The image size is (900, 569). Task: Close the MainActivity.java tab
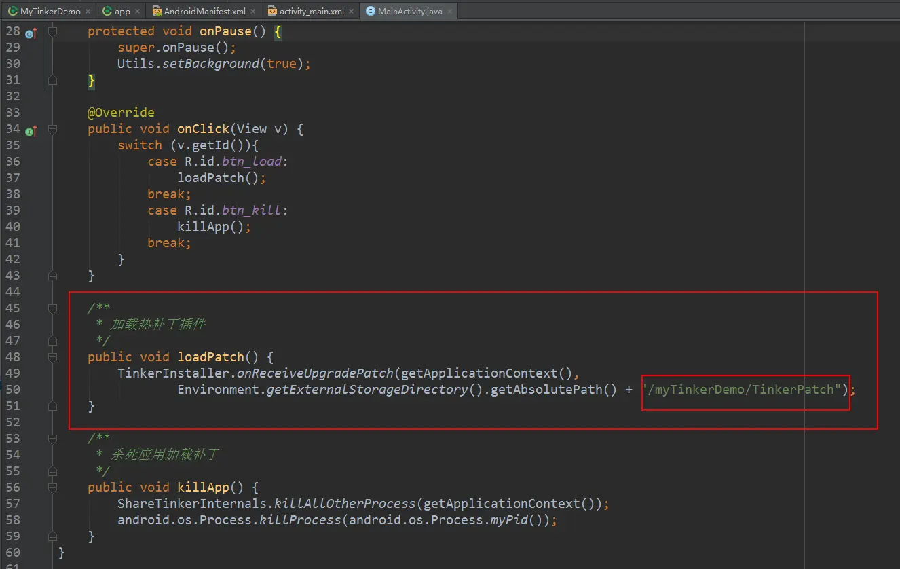[449, 12]
